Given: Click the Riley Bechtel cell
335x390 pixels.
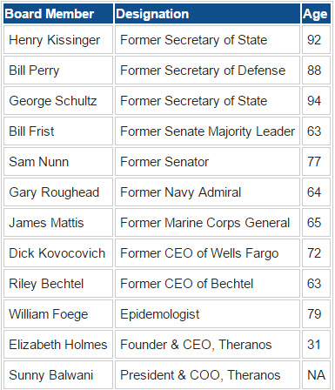Looking at the screenshot, I should pyautogui.click(x=58, y=284).
